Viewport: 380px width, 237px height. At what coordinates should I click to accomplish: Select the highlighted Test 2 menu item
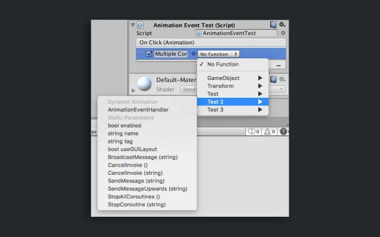(x=233, y=102)
